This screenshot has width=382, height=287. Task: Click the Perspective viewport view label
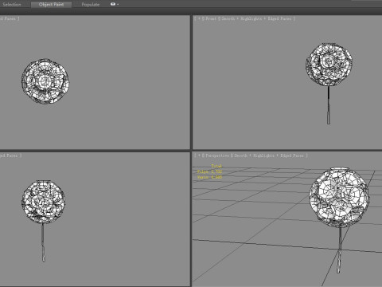(217, 155)
